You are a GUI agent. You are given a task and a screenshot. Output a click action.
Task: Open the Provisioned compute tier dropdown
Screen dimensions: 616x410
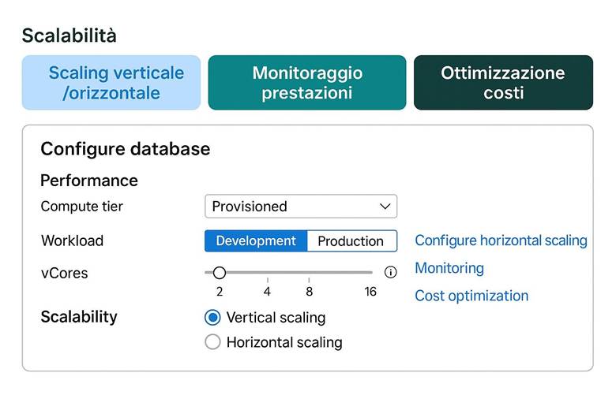300,207
